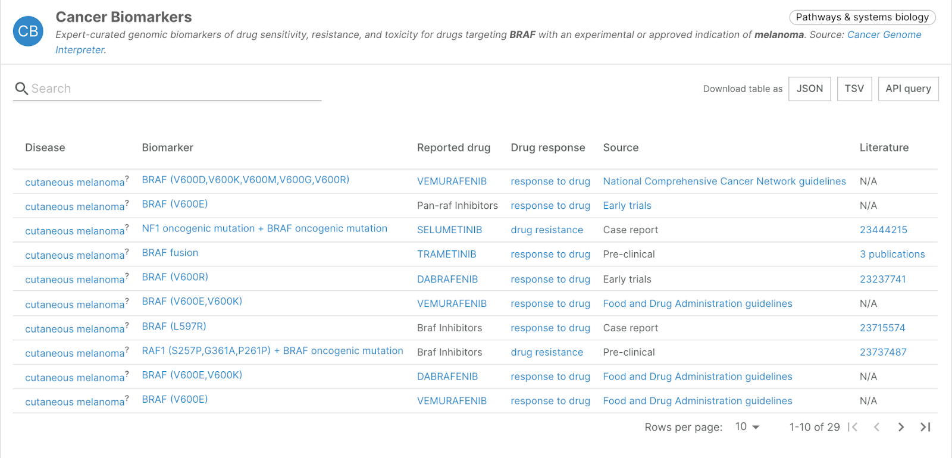Jump to the first page arrow
The width and height of the screenshot is (952, 458).
pos(853,427)
